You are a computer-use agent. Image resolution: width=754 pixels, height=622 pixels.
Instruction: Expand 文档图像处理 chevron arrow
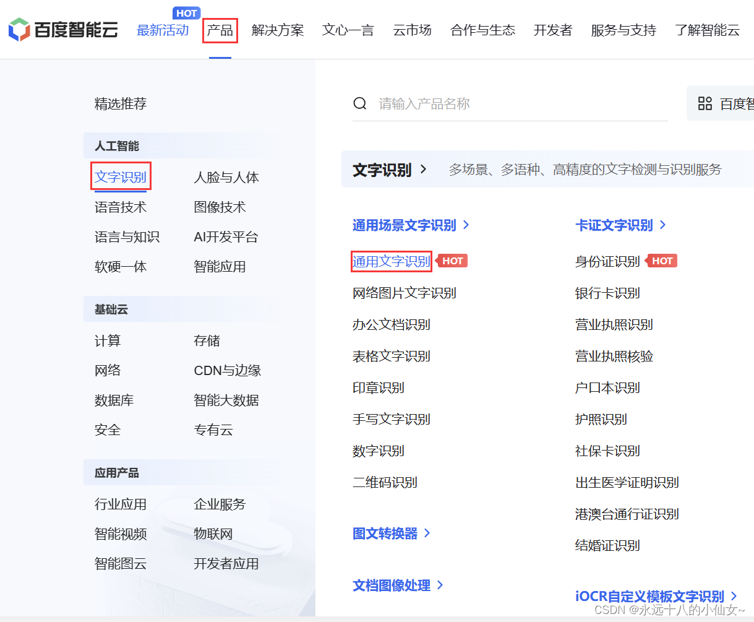pyautogui.click(x=440, y=585)
